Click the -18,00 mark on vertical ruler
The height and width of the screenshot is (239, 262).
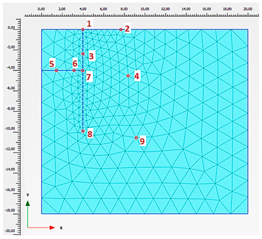[x=10, y=210]
